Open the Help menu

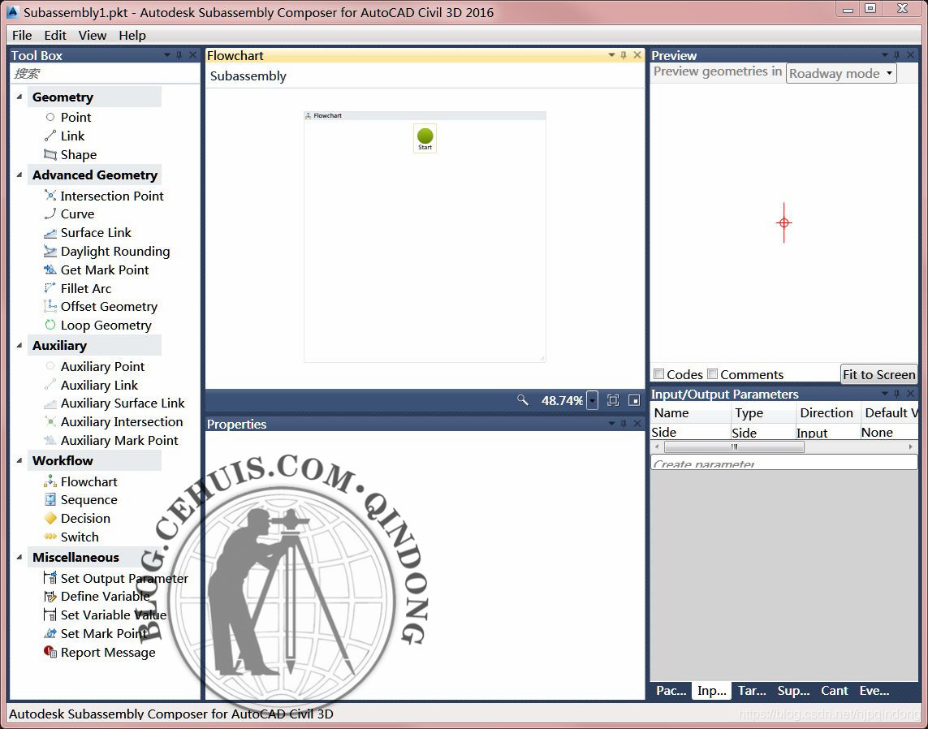click(x=132, y=35)
